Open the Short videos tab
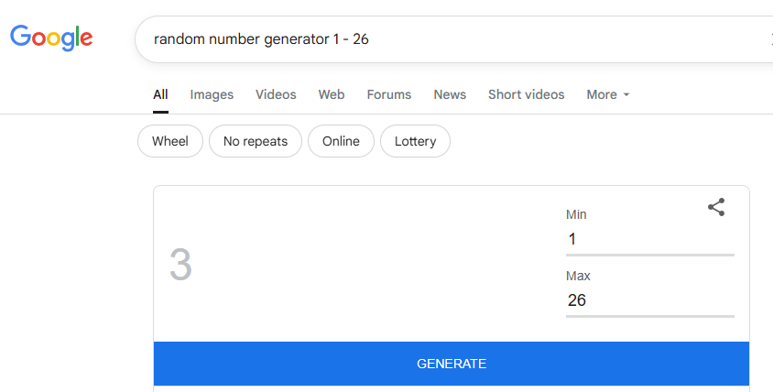The height and width of the screenshot is (392, 773). (x=526, y=94)
